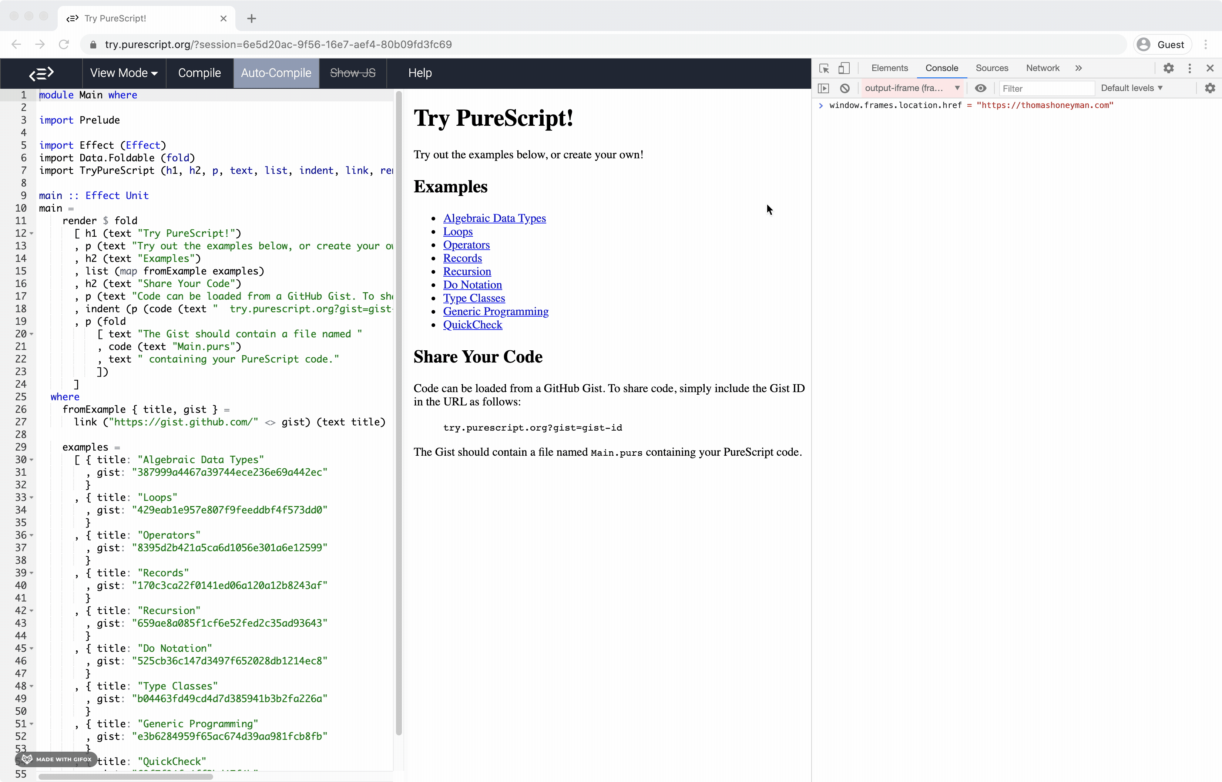Open the Operators example link
This screenshot has height=782, width=1222.
[466, 245]
